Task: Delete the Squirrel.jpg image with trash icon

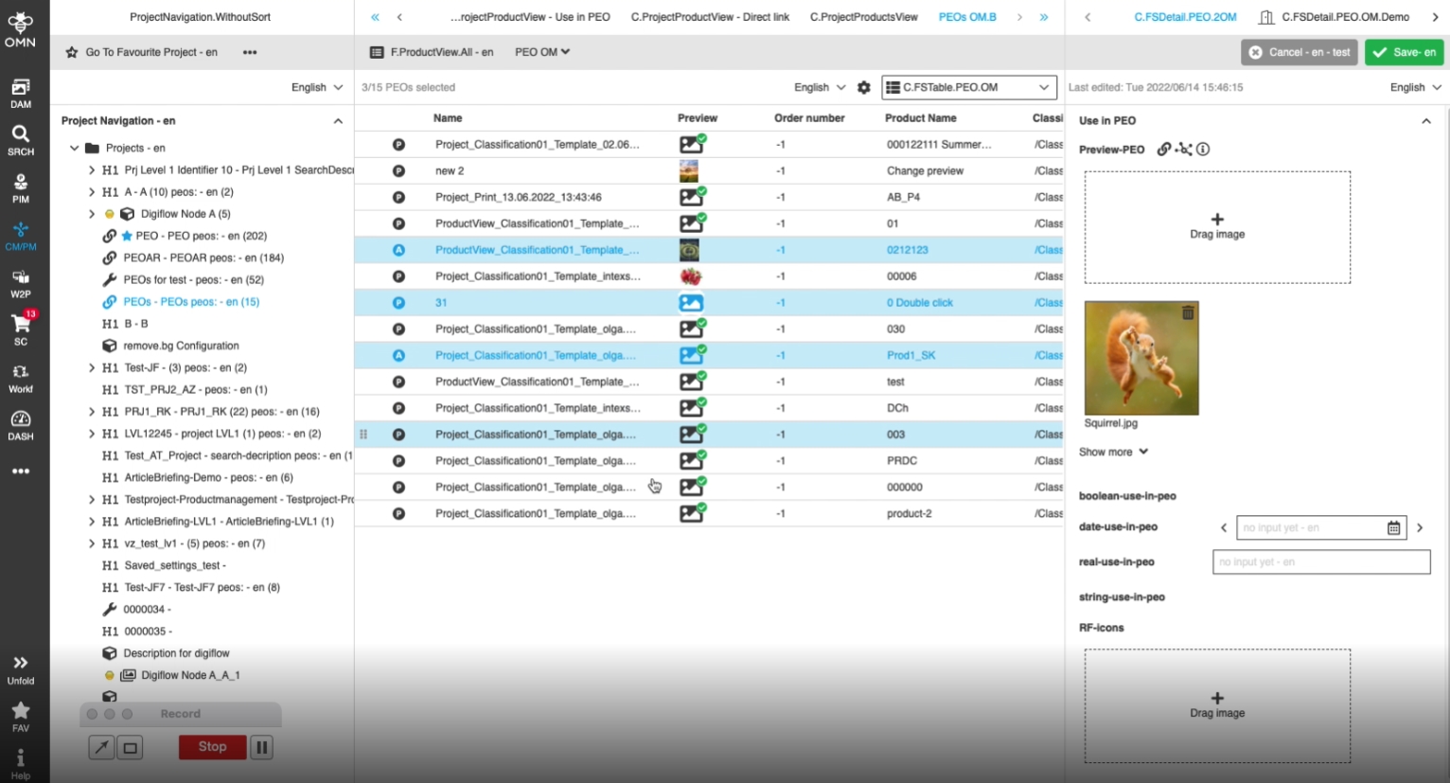Action: tap(1187, 312)
